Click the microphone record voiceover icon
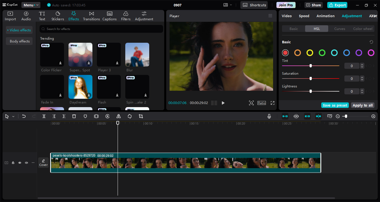The image size is (380, 202). [269, 116]
